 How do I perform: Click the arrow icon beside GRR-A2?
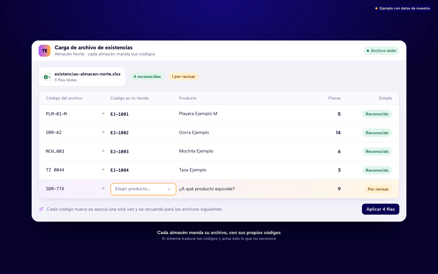pyautogui.click(x=103, y=132)
